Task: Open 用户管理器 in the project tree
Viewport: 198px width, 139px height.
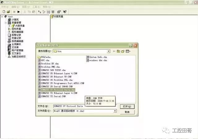Action: click(x=18, y=51)
